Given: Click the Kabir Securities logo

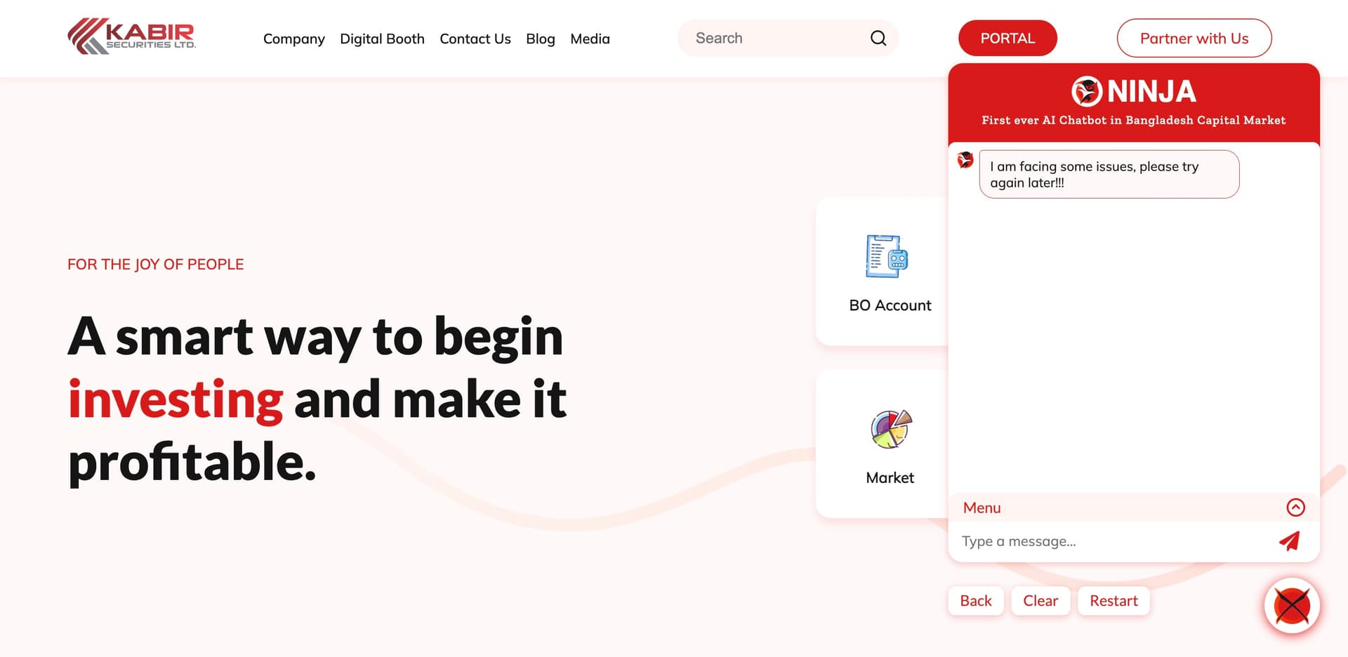Looking at the screenshot, I should click(131, 36).
